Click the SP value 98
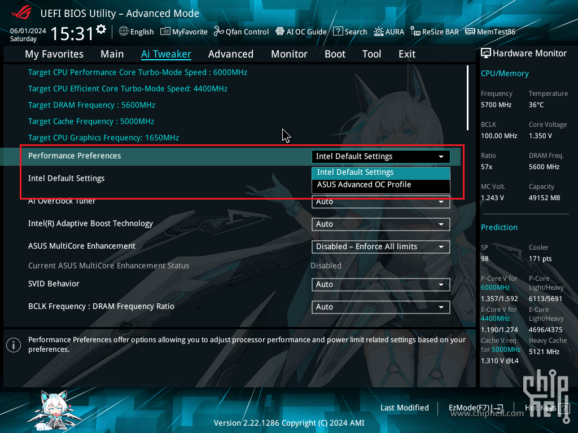The height and width of the screenshot is (433, 578). pos(485,258)
